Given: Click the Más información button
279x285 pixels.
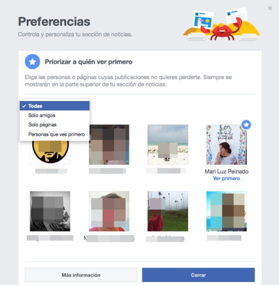Looking at the screenshot, I should point(81,275).
